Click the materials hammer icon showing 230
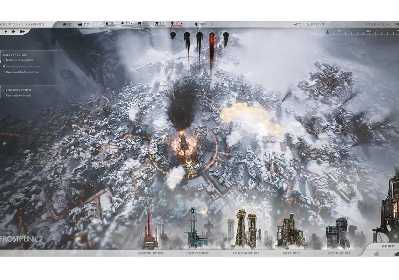The width and height of the screenshot is (399, 280). [157, 23]
